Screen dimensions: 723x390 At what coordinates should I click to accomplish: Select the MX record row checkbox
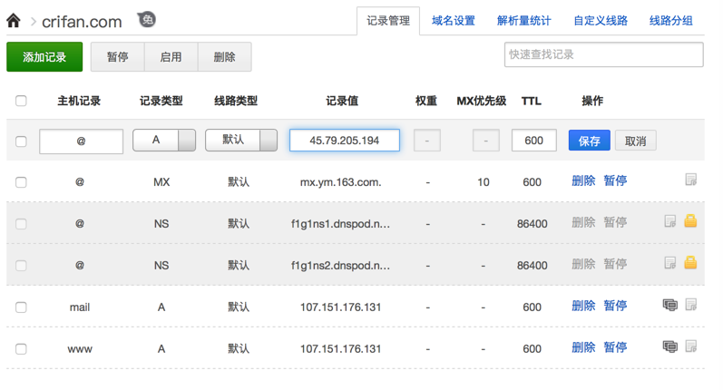pos(21,182)
